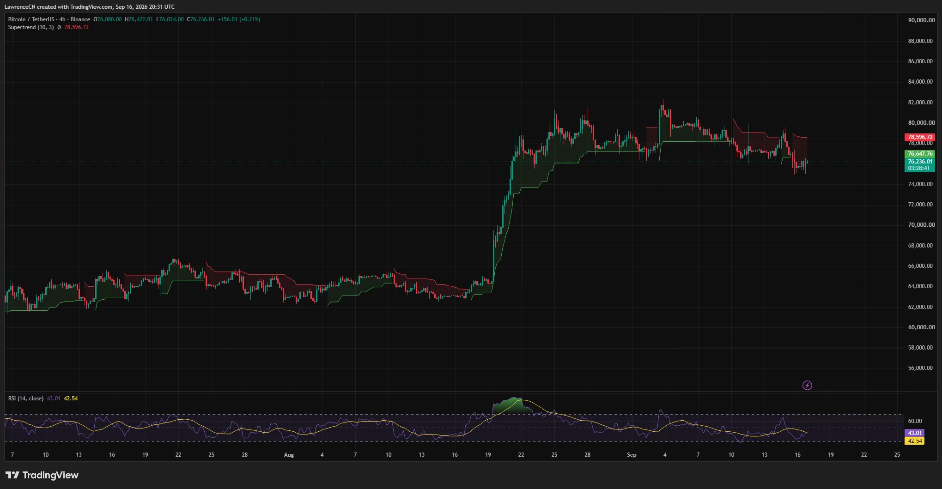This screenshot has height=489, width=942.
Task: Click the current price label 76,236.01
Action: (x=920, y=162)
